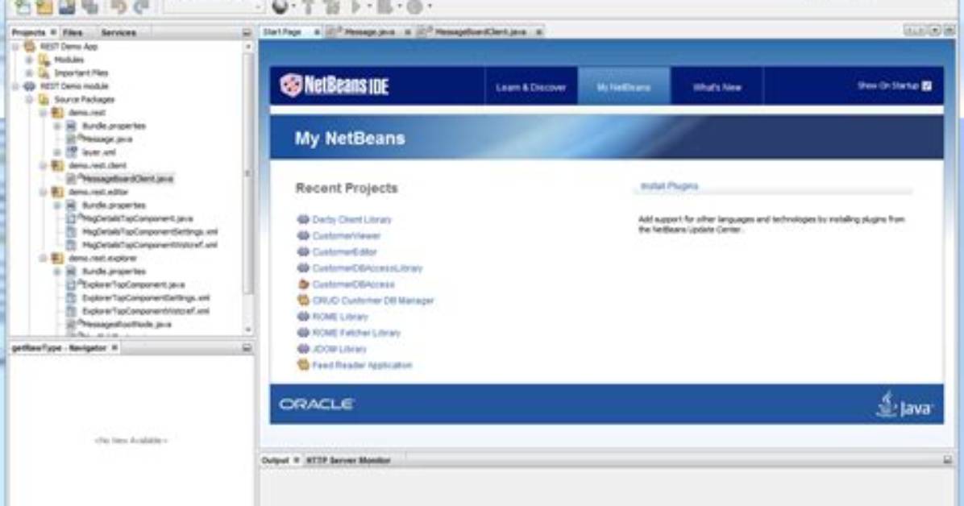
Task: Open recent project JDOM Library
Action: (x=339, y=349)
